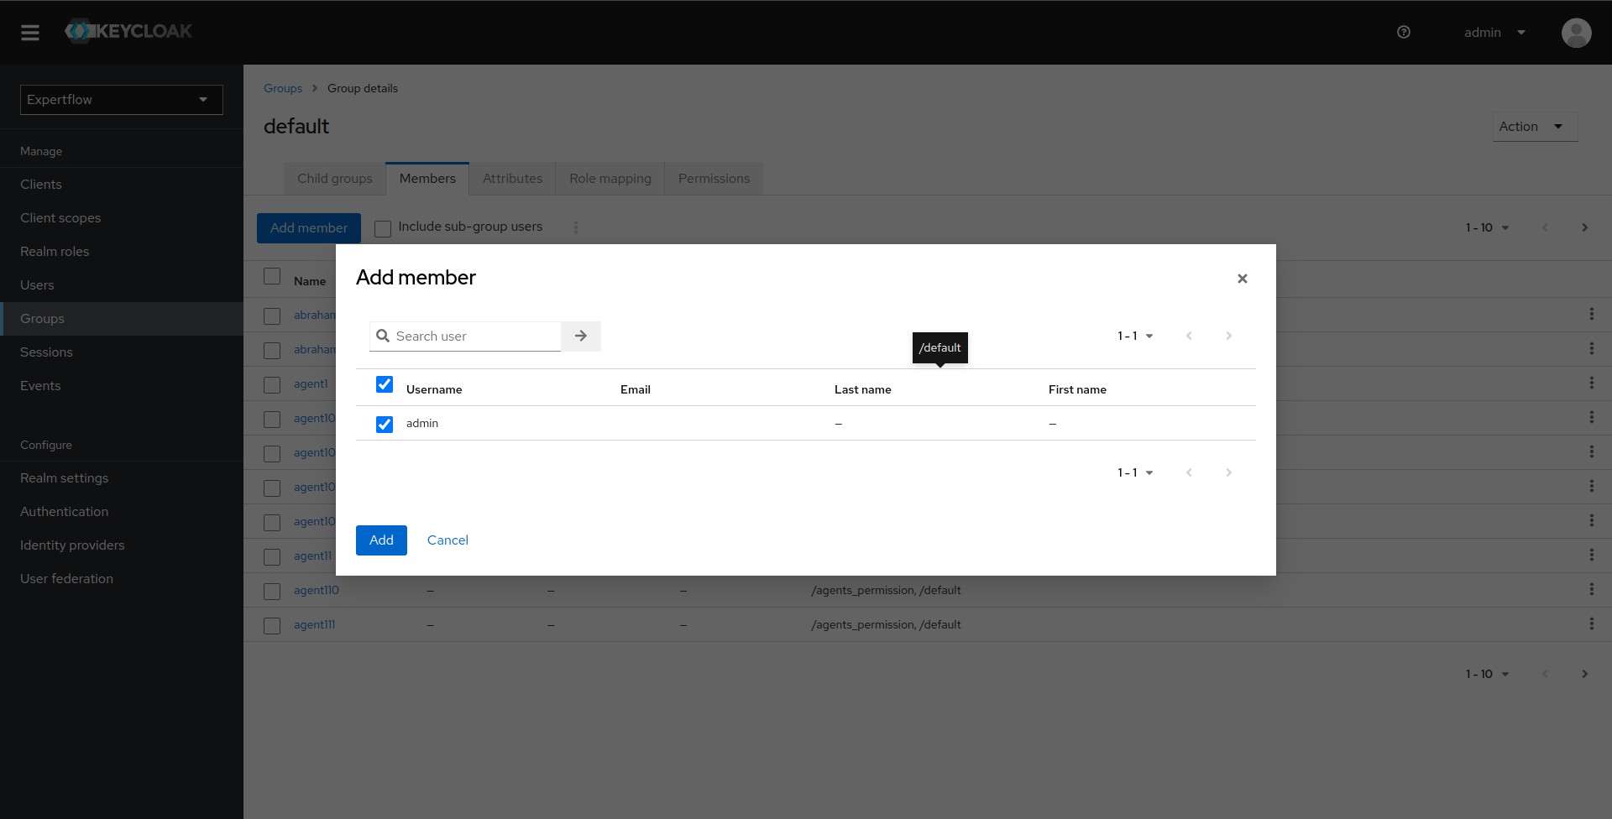The image size is (1612, 819).
Task: Click the arrow button beside the user search field
Action: (580, 336)
